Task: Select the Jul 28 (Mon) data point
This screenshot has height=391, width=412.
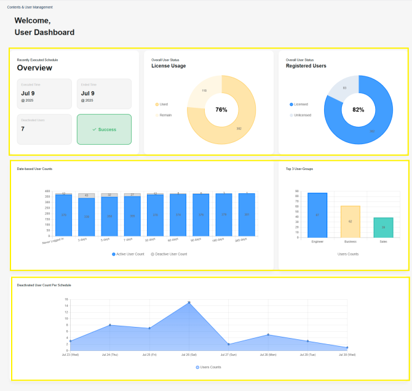Action: [x=268, y=335]
